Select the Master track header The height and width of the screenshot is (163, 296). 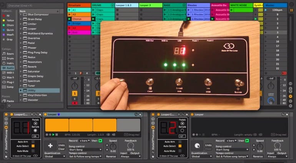275,5
